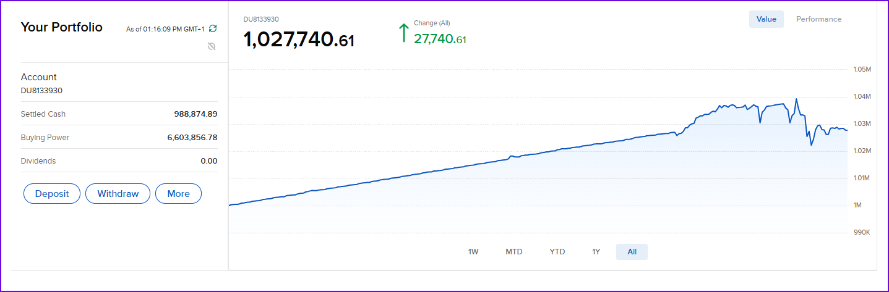The image size is (889, 292).
Task: Select the YTD time range
Action: click(x=557, y=252)
